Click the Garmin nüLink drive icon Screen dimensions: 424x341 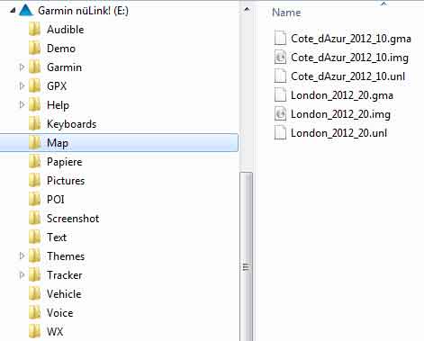pyautogui.click(x=25, y=11)
